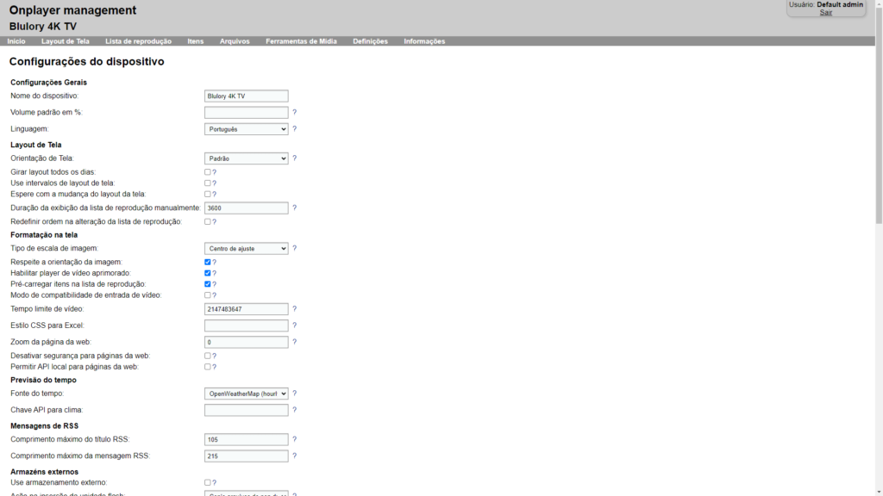Open help for Tipo de escala de imagem
The width and height of the screenshot is (883, 496).
(295, 248)
